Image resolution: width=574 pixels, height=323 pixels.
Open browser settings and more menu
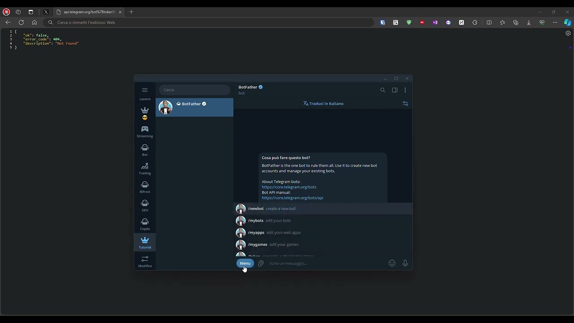coord(555,22)
